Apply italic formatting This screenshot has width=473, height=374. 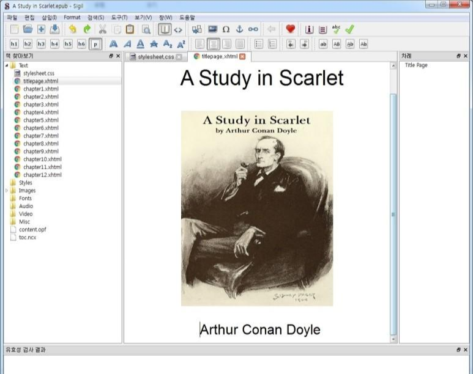(127, 44)
